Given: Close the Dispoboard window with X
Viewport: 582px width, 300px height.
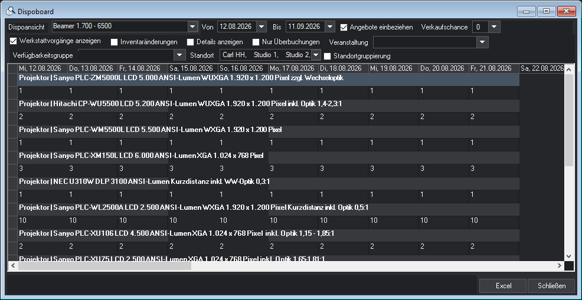Looking at the screenshot, I should click(x=565, y=11).
